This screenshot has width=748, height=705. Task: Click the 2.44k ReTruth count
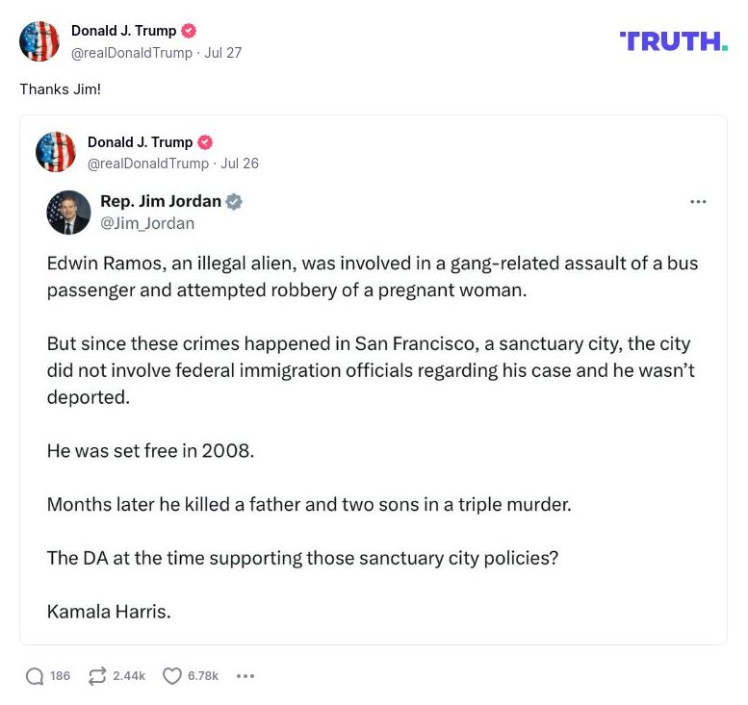click(129, 676)
